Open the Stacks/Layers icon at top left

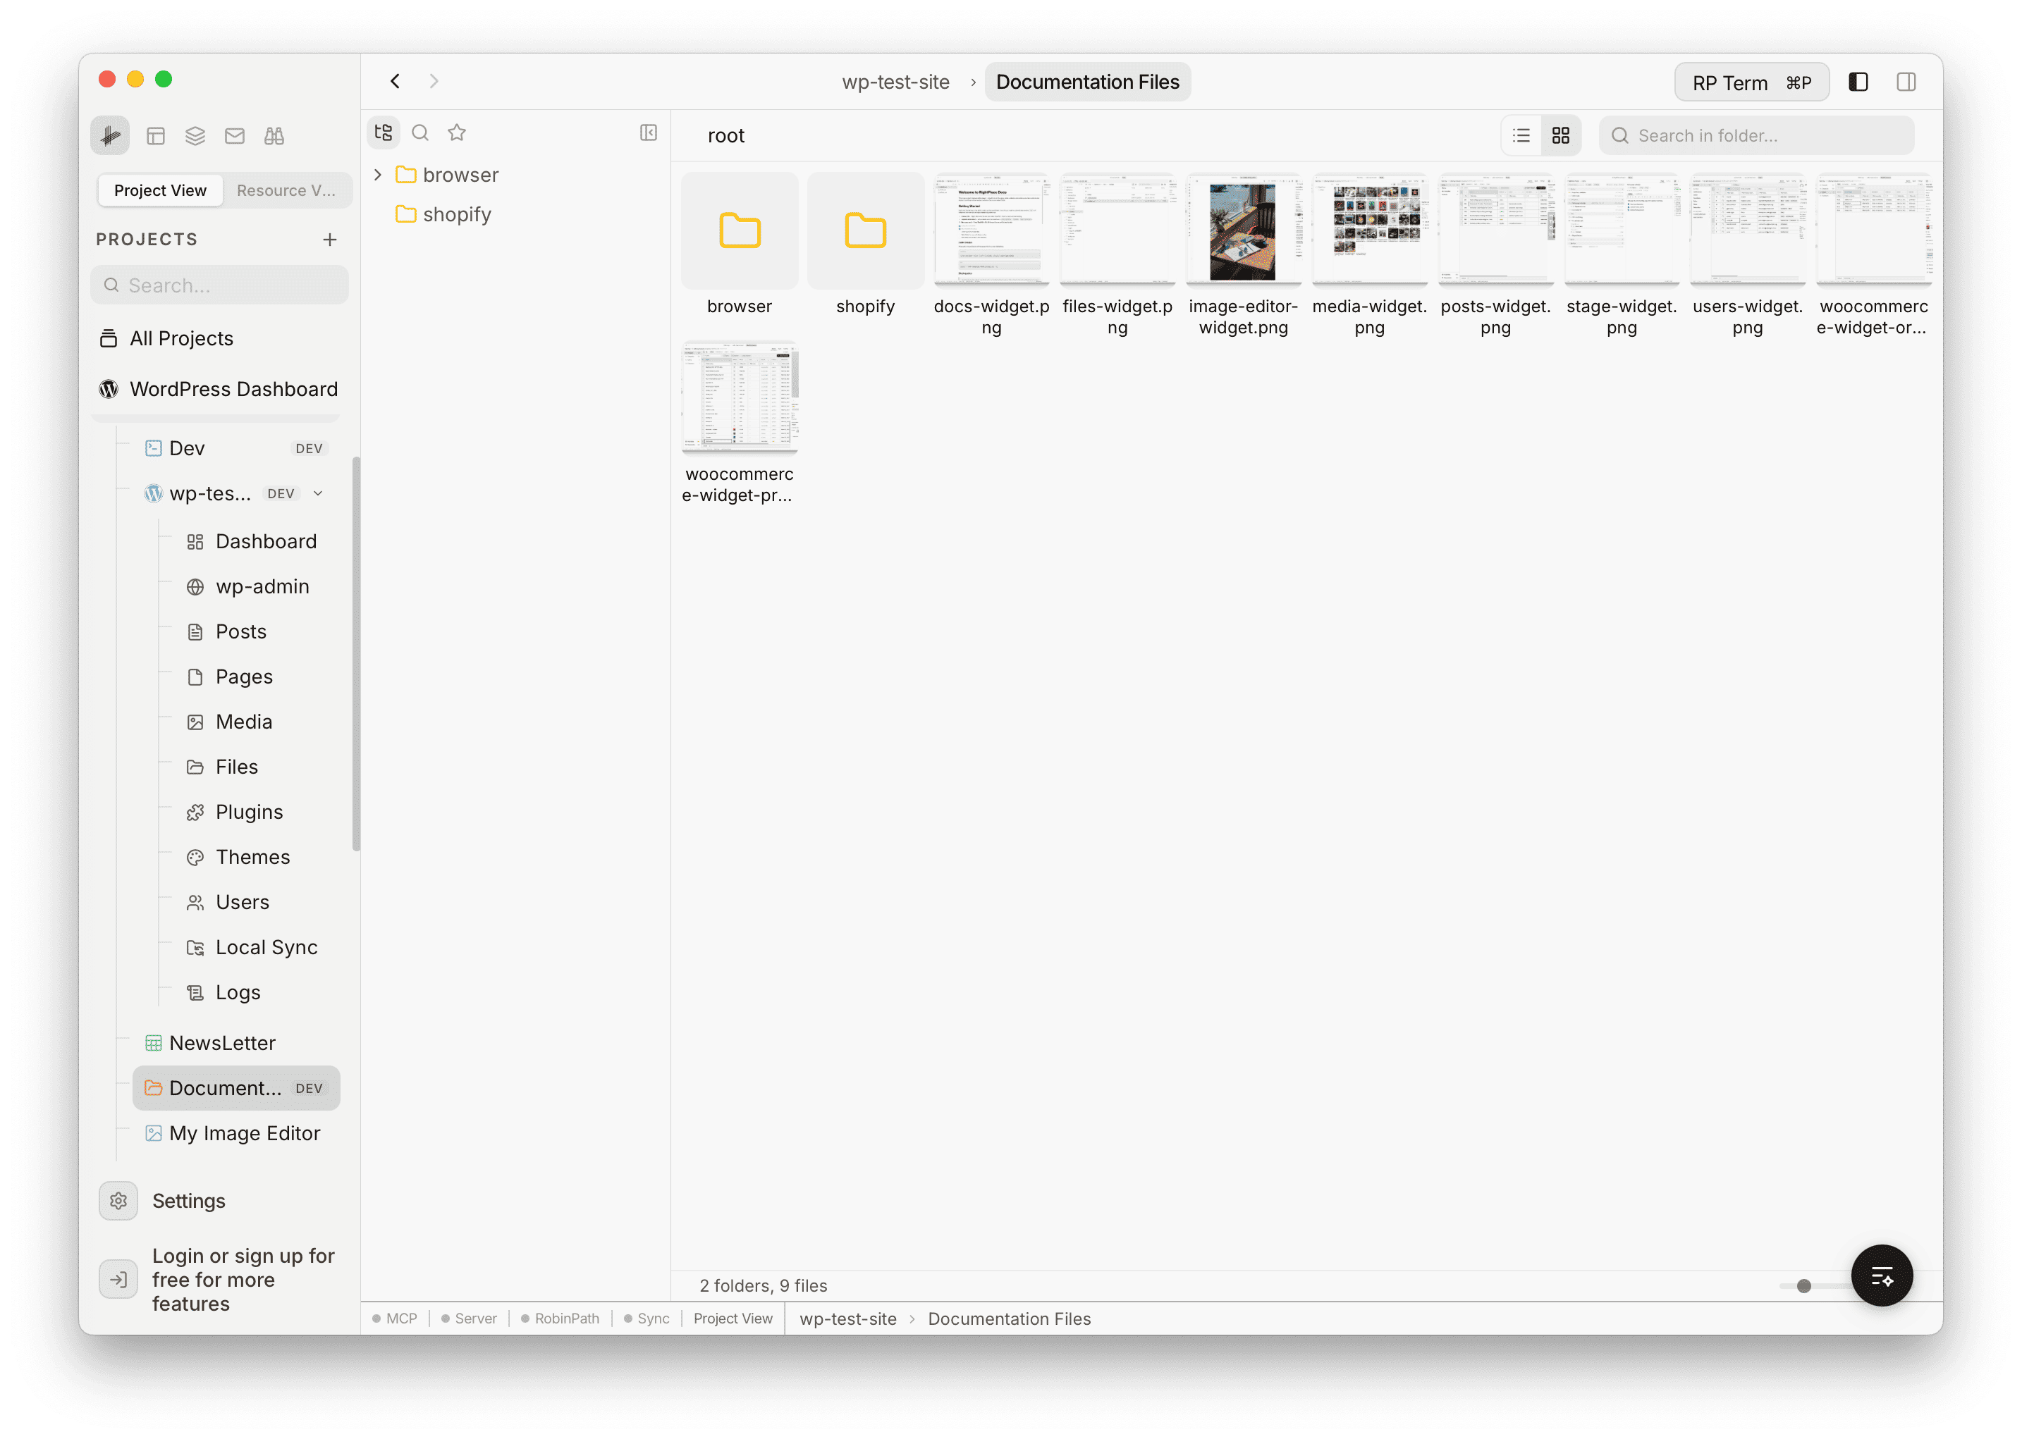coord(195,135)
